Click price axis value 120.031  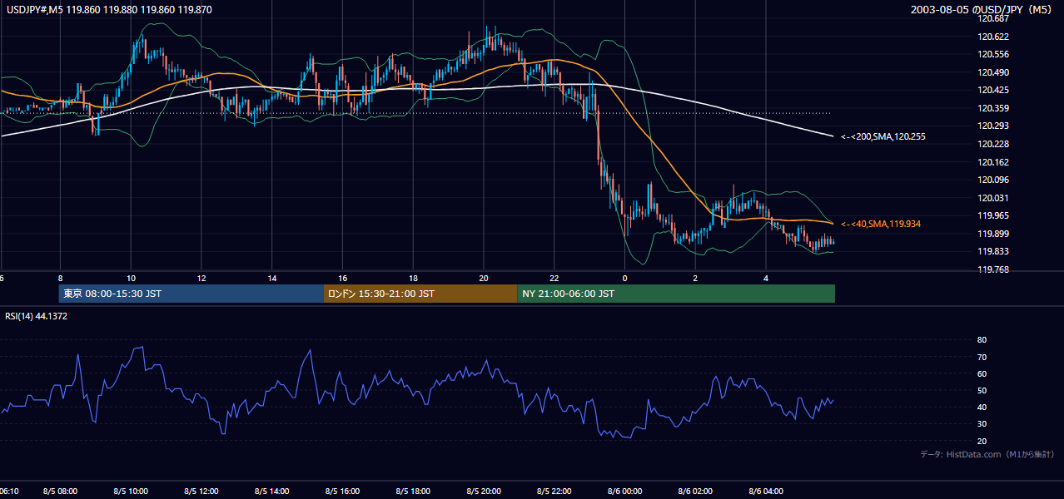click(x=995, y=198)
